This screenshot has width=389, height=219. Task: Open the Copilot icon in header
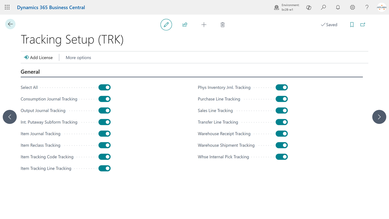coord(309,7)
